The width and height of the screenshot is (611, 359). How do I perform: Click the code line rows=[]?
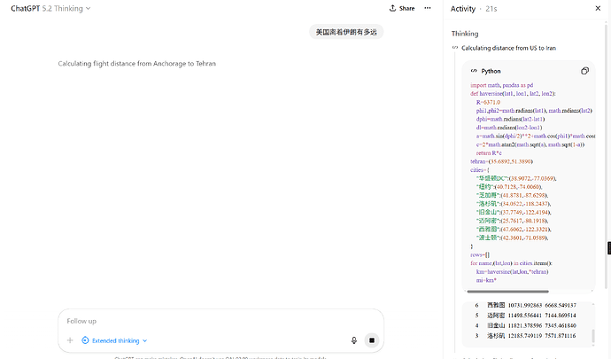pos(480,254)
